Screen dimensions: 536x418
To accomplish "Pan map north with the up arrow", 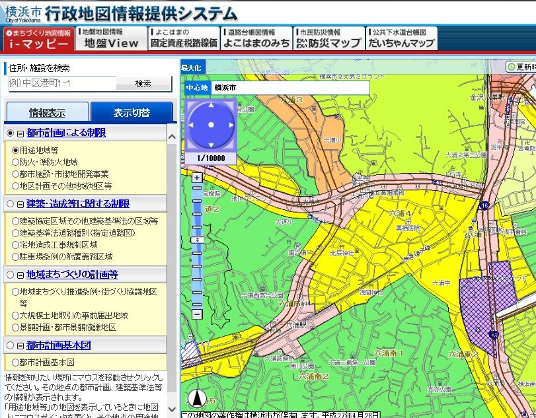I will click(x=211, y=105).
